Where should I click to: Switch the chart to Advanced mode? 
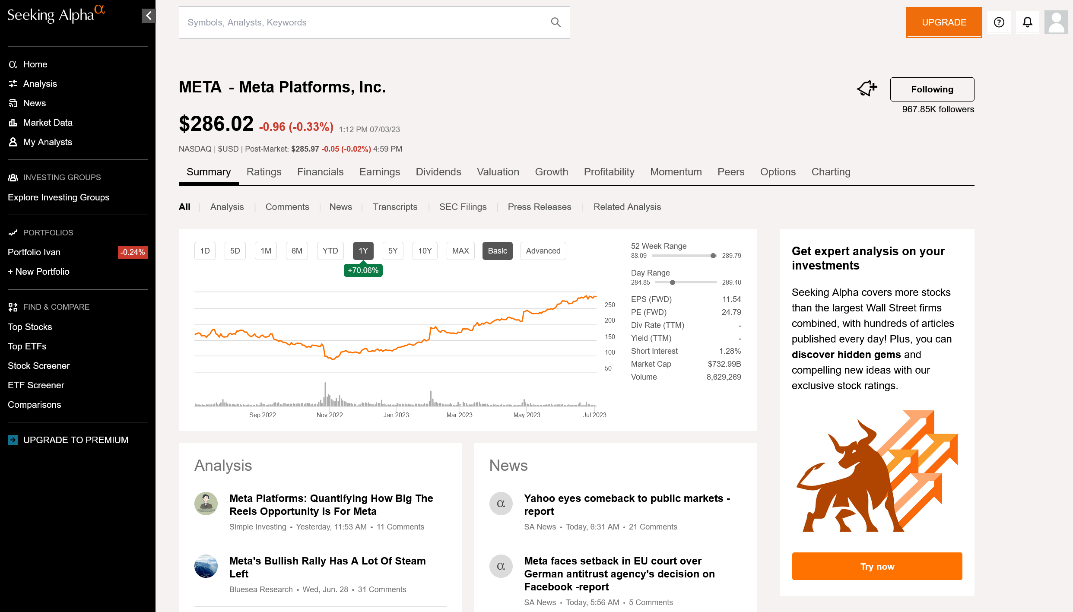click(x=543, y=251)
